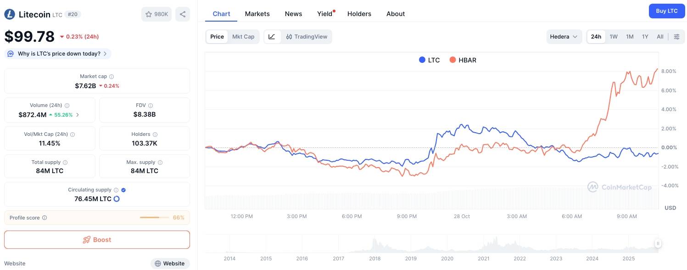Select the line chart style icon

click(x=272, y=36)
